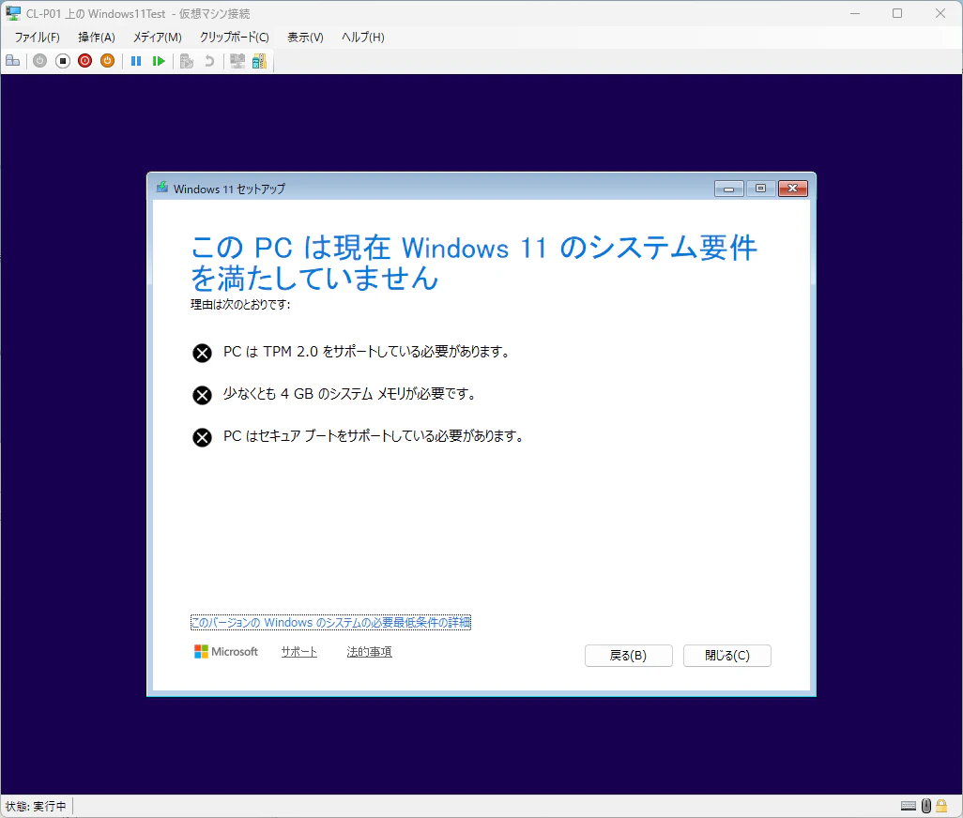Open the ファイル(F) menu
The image size is (963, 818).
click(37, 38)
